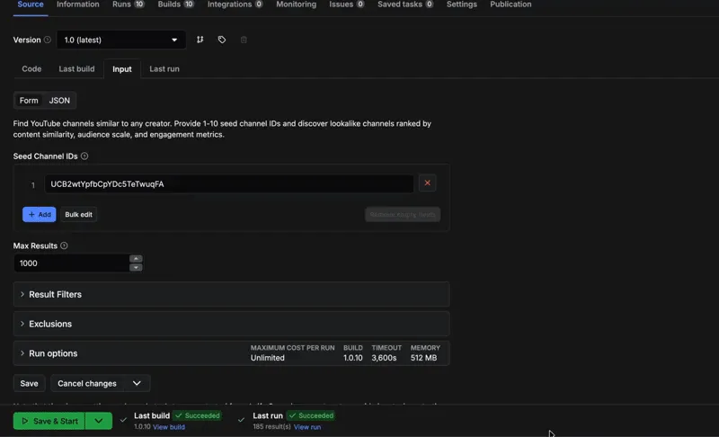
Task: Click the Version info help icon
Action: [x=48, y=40]
